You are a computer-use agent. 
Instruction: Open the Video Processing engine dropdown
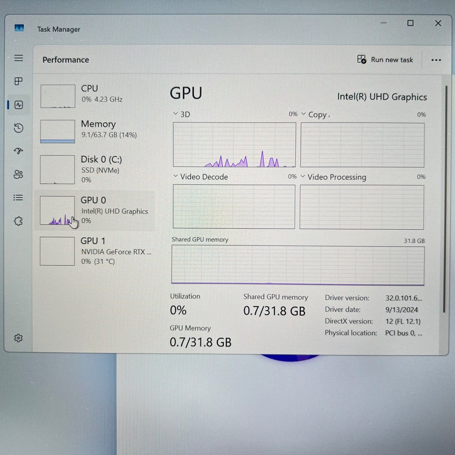[303, 176]
